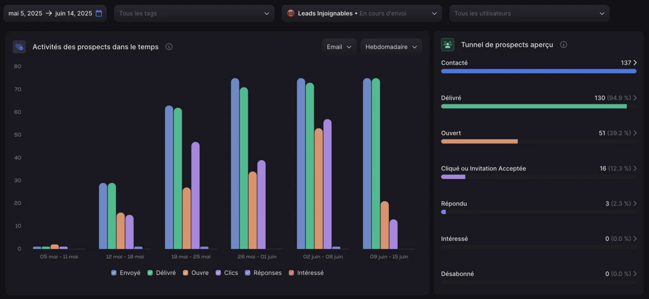The image size is (649, 299).
Task: Click the Répondu funnel label
Action: pos(454,204)
